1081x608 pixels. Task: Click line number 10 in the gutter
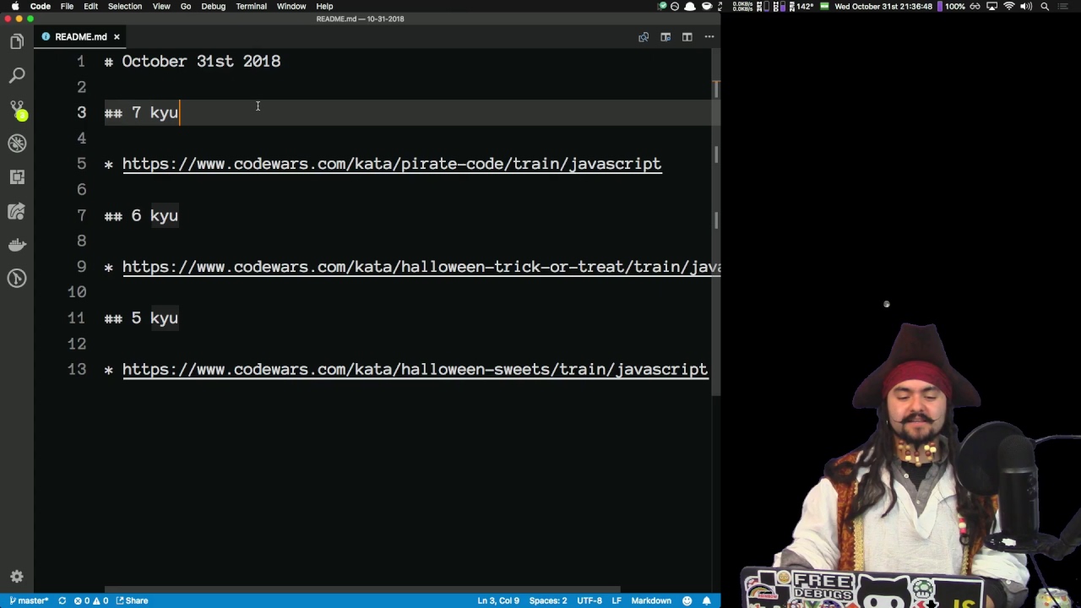pos(77,292)
